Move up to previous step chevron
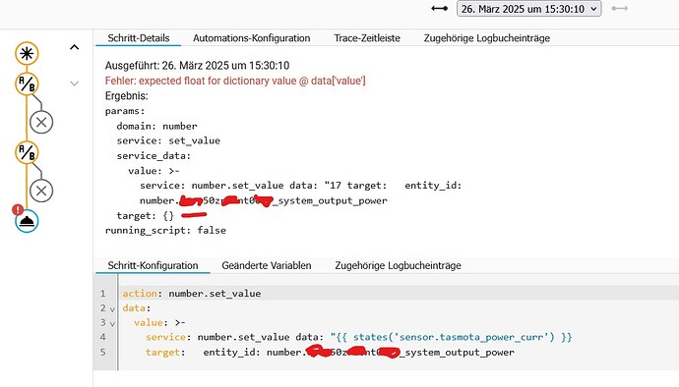The width and height of the screenshot is (679, 387). (x=75, y=47)
